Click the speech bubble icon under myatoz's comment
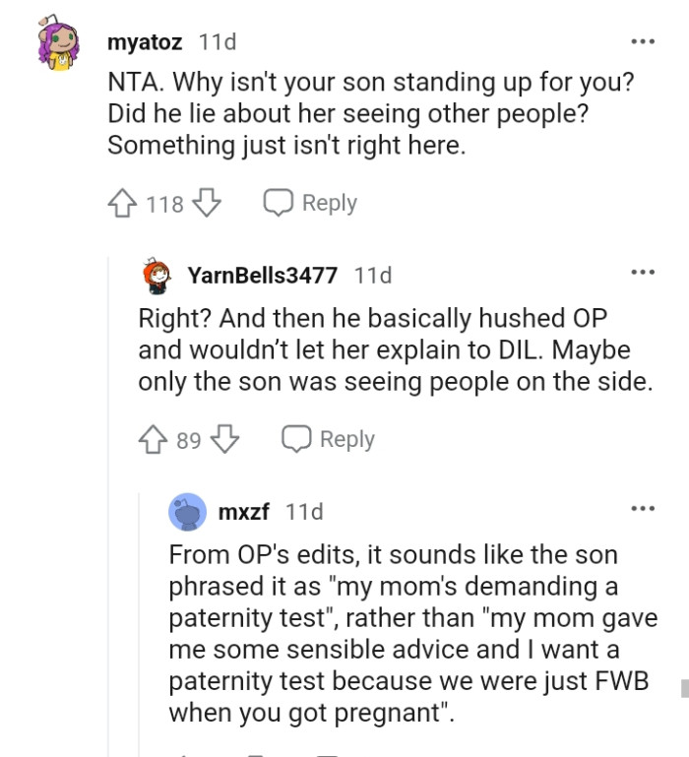The image size is (689, 757). (x=279, y=203)
